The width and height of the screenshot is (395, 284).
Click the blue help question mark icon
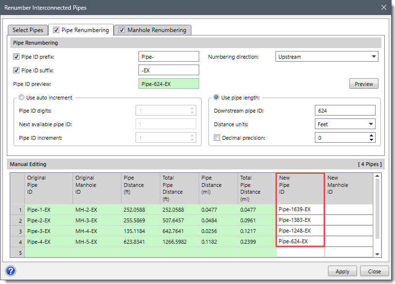11,271
